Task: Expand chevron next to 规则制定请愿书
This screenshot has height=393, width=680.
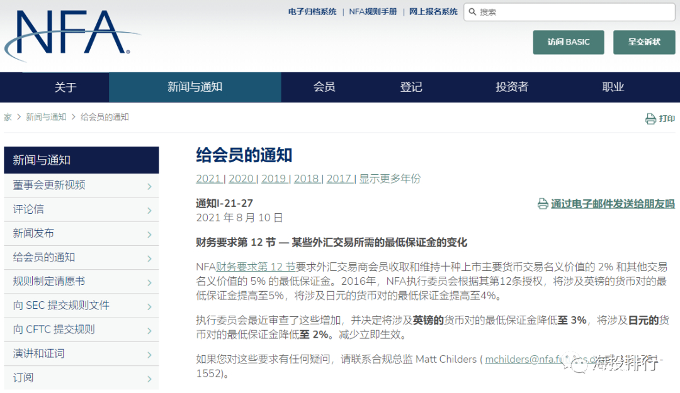Action: (x=150, y=283)
